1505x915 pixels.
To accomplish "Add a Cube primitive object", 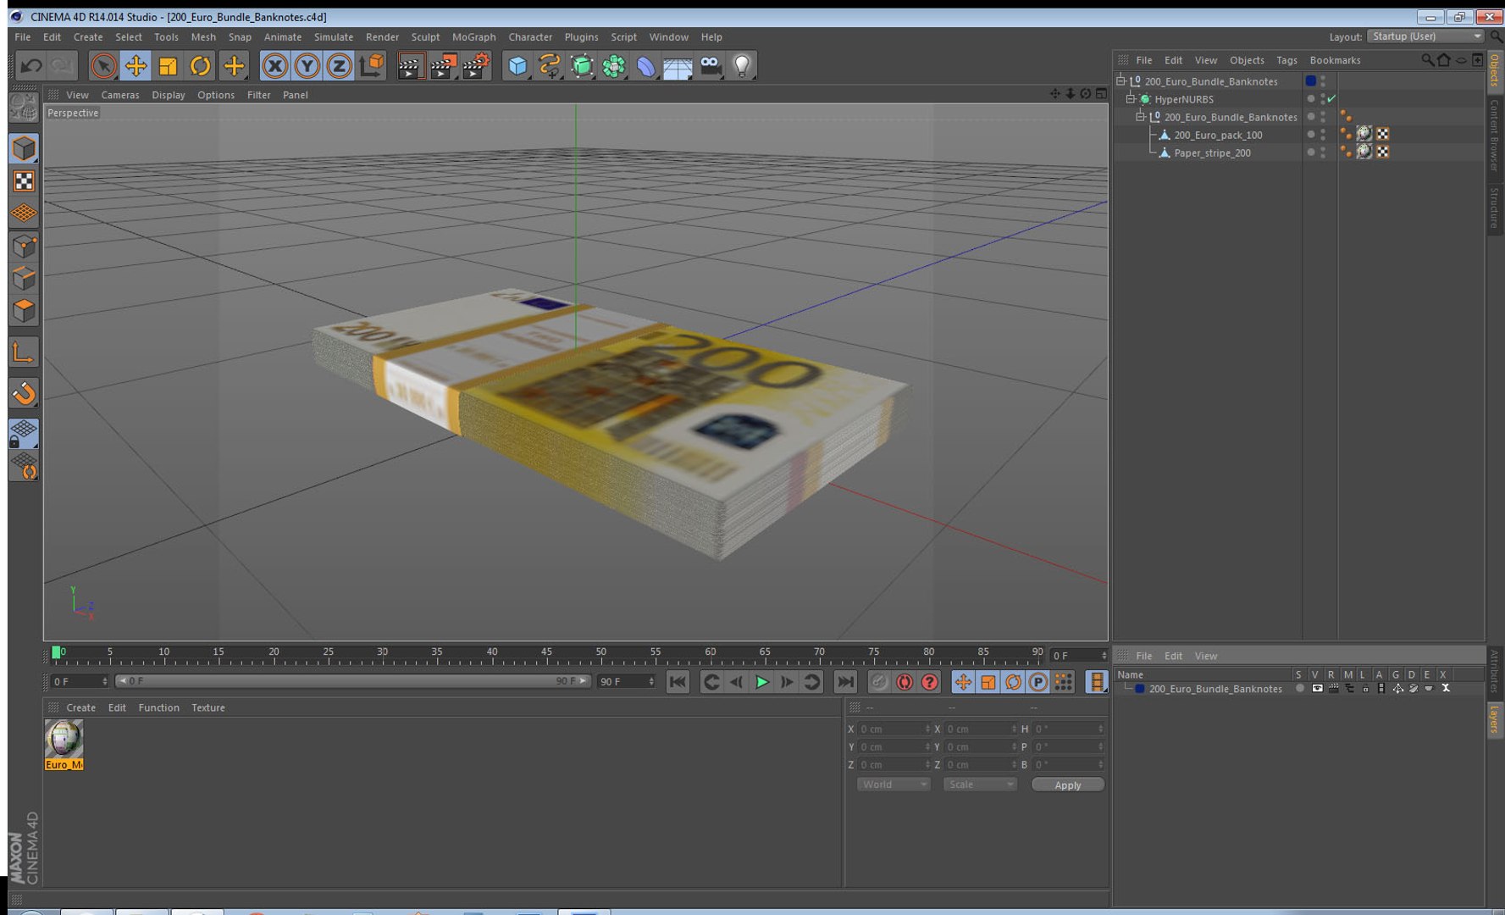I will click(x=517, y=65).
